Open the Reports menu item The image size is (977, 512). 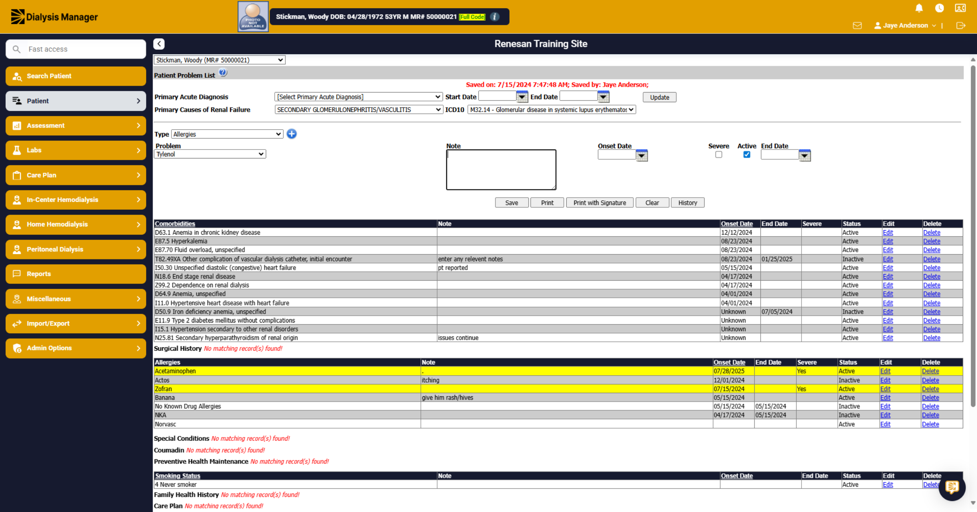coord(76,274)
